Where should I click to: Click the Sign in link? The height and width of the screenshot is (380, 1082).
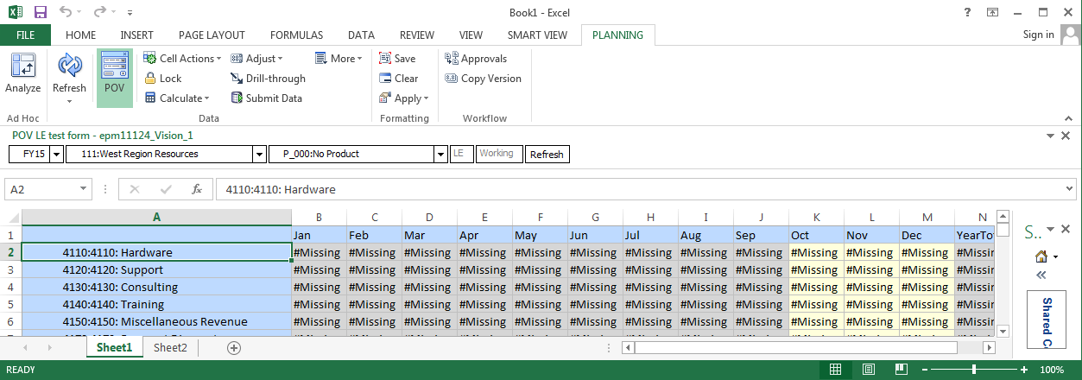coord(1038,35)
